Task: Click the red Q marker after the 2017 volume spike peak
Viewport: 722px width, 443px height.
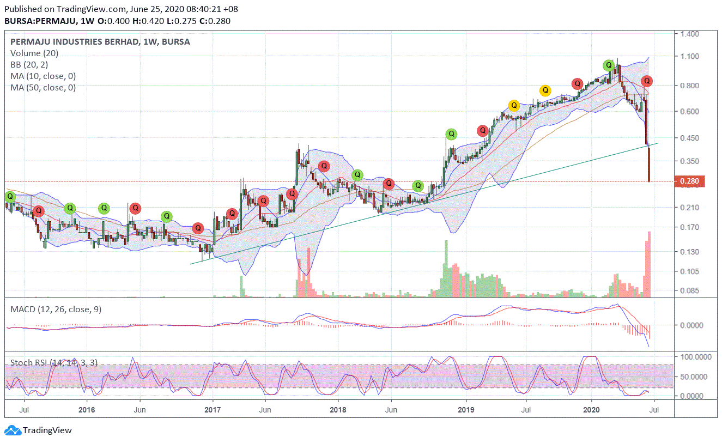Action: [x=324, y=166]
